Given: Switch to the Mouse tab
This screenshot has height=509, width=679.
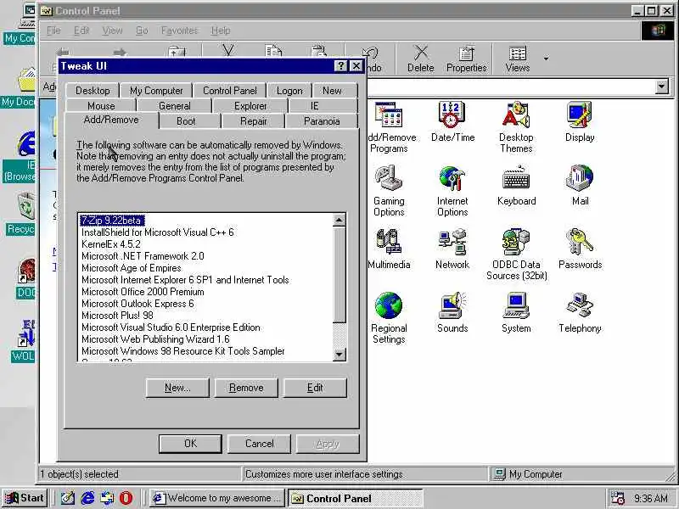Looking at the screenshot, I should click(101, 105).
